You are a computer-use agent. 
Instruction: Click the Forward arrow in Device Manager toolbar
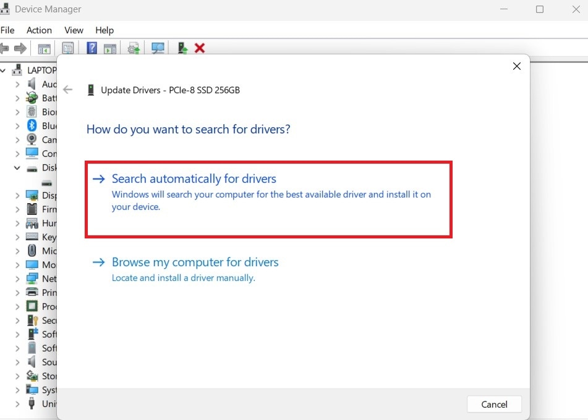pos(20,48)
